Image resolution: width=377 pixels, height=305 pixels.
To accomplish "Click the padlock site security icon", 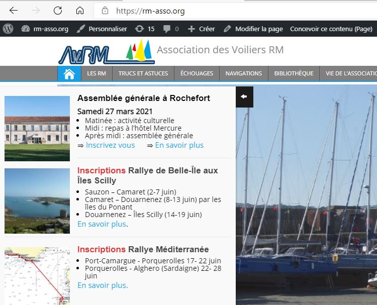I will click(x=105, y=11).
